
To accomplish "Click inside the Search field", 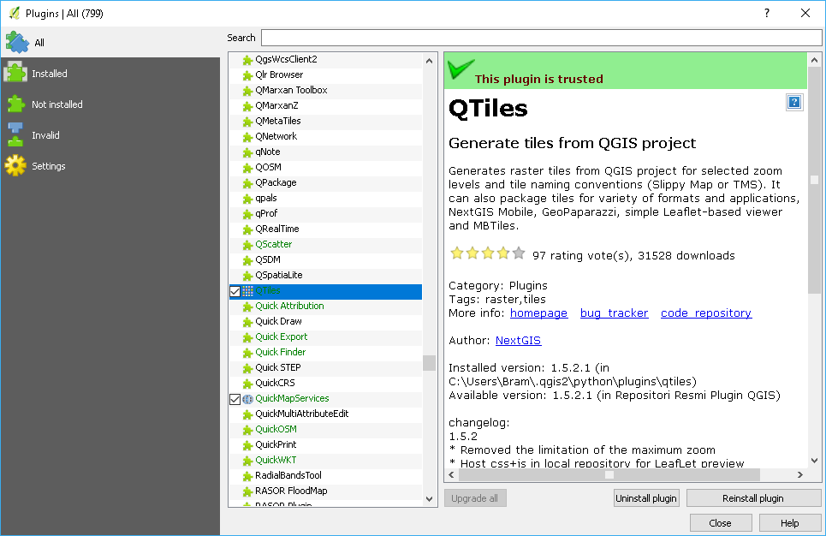I will coord(539,37).
